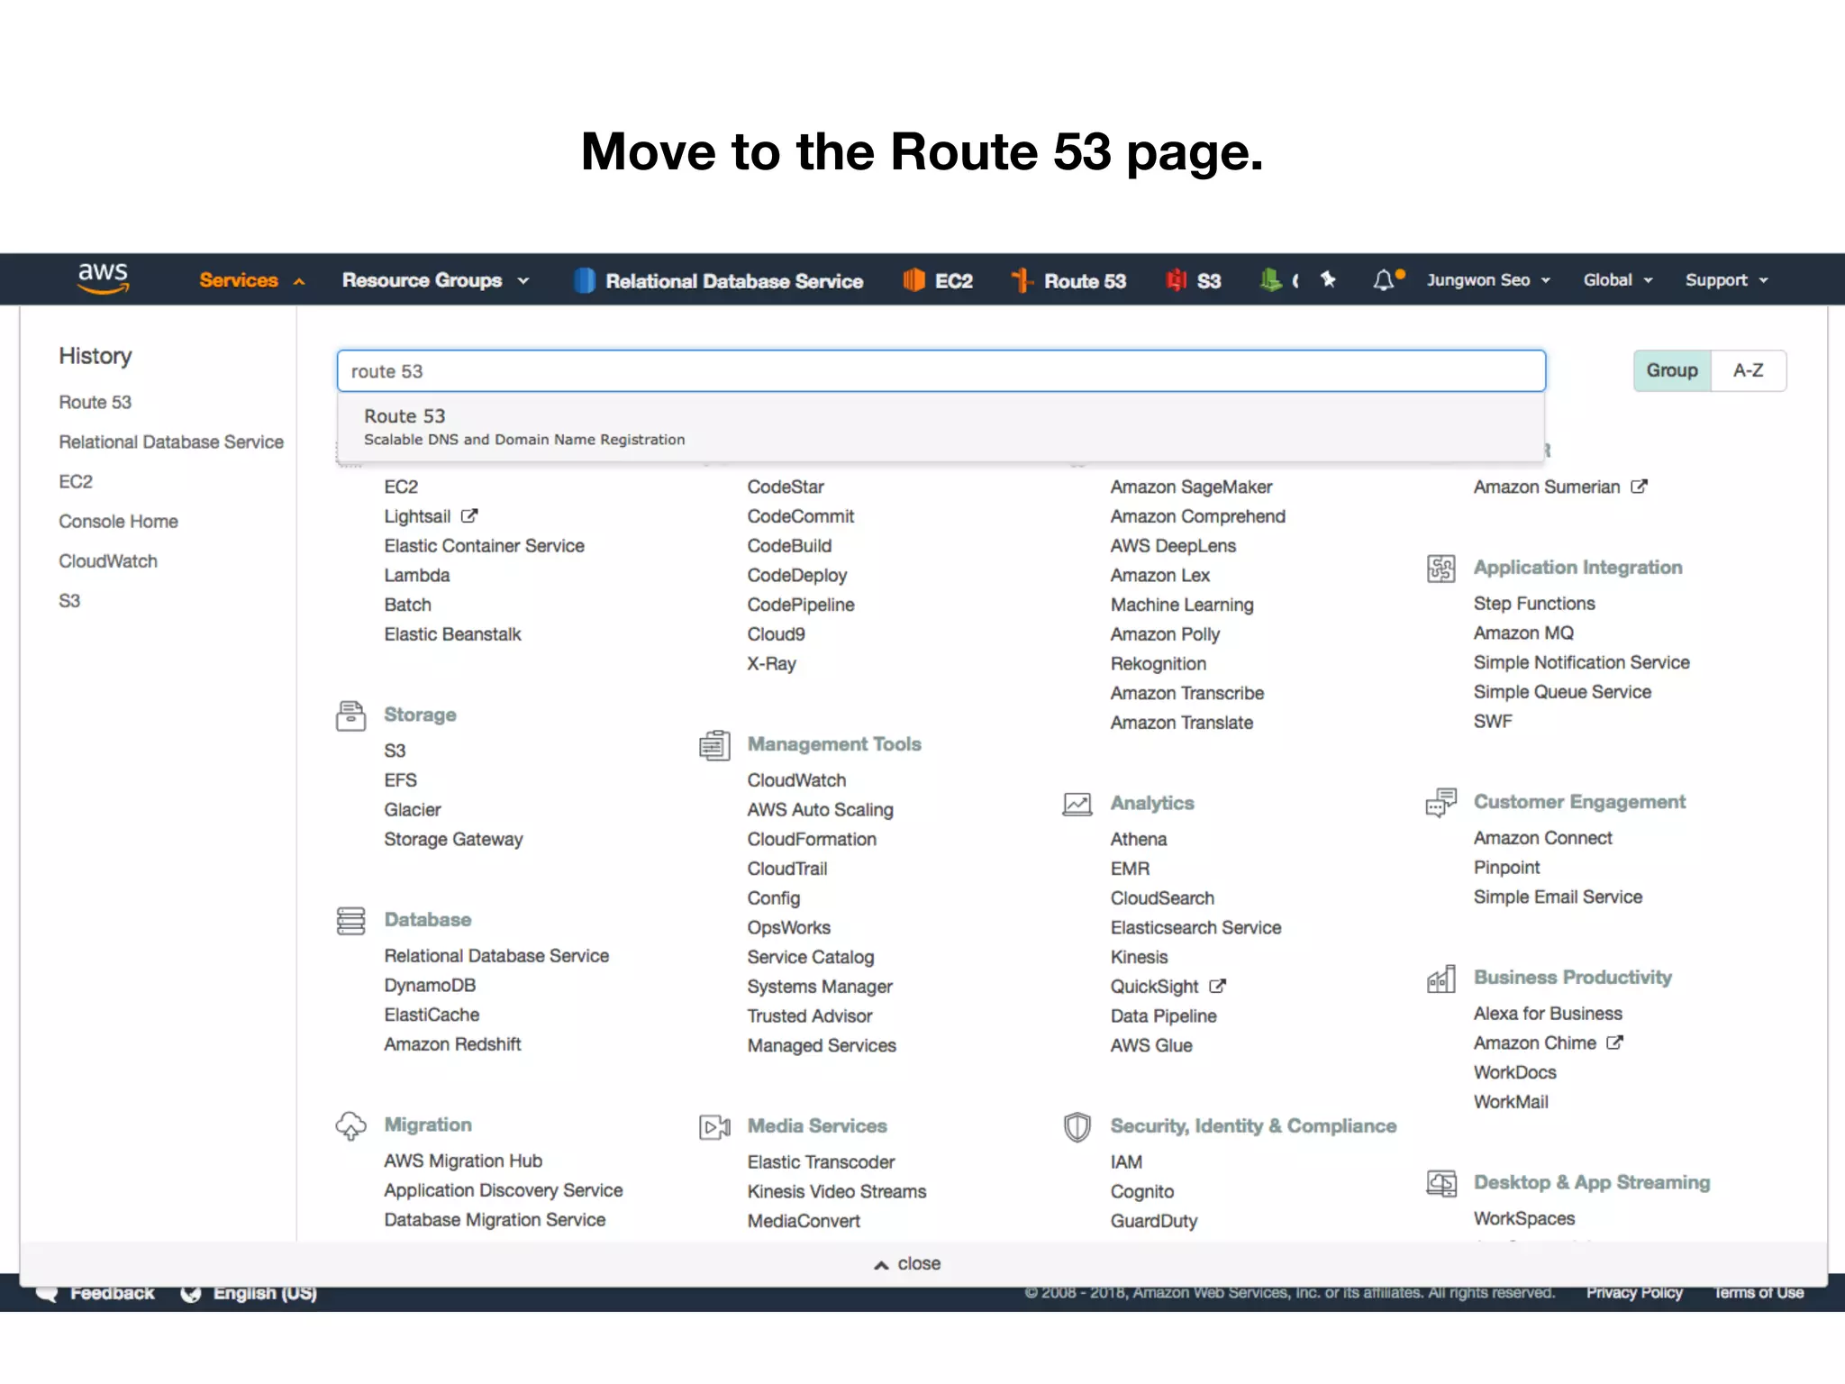
Task: Click the English (US) globe icon in footer
Action: [x=191, y=1293]
